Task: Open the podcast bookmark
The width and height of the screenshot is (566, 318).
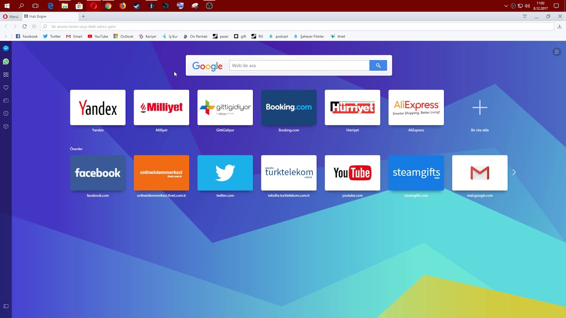Action: [x=279, y=36]
